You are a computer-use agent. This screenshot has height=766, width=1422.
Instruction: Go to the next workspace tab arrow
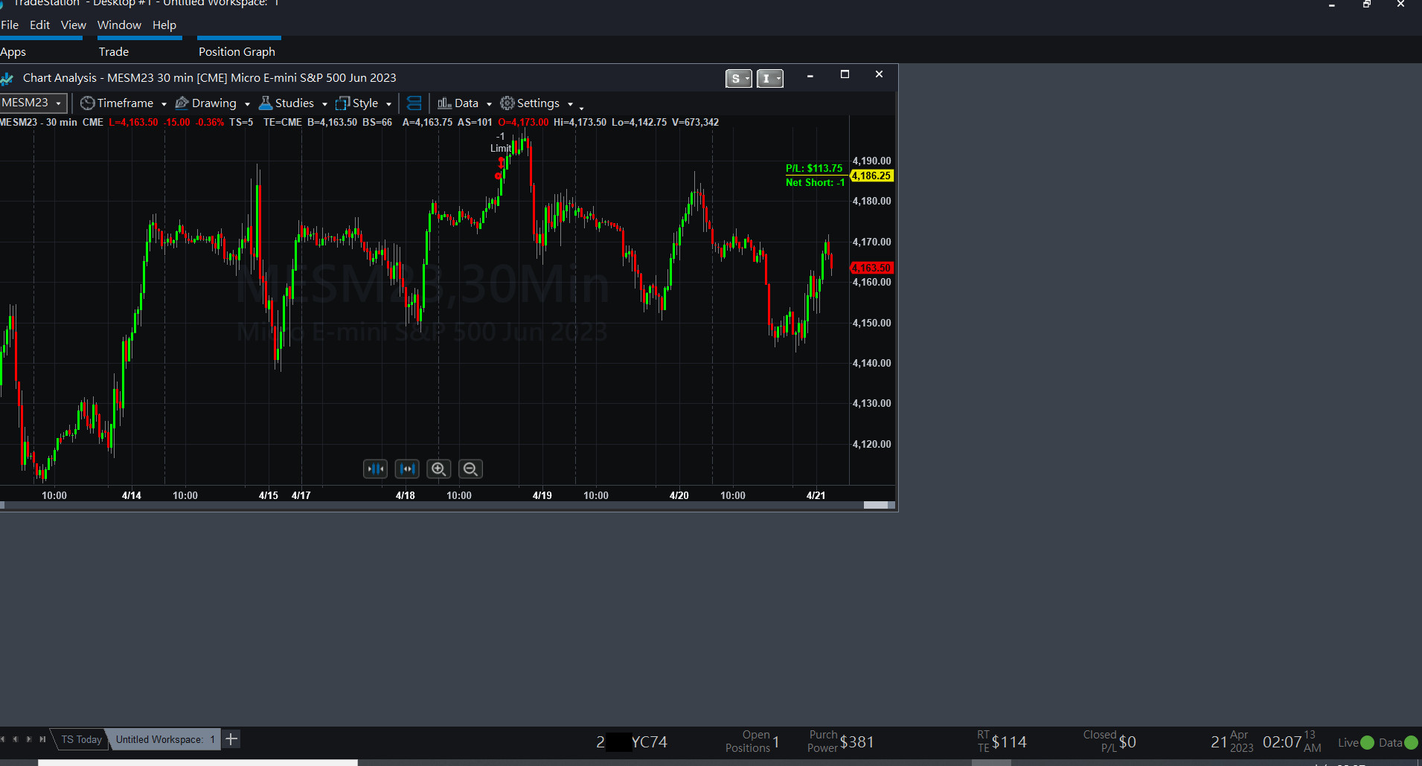click(29, 739)
